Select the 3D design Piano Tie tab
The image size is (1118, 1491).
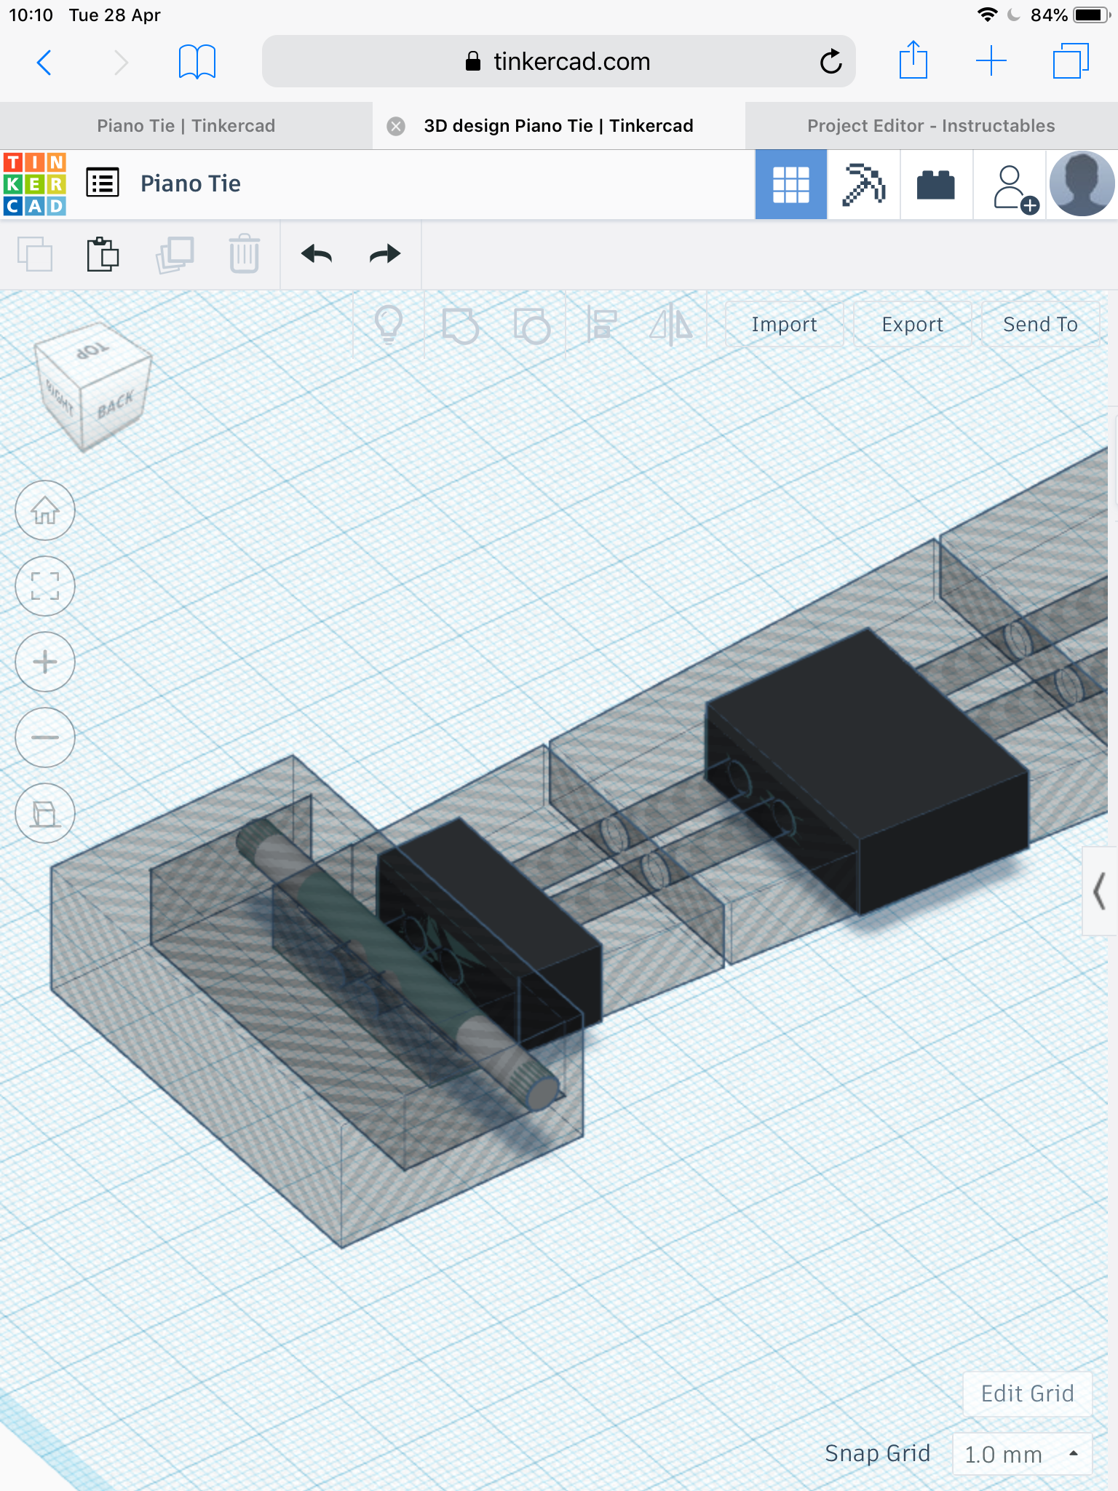click(558, 126)
